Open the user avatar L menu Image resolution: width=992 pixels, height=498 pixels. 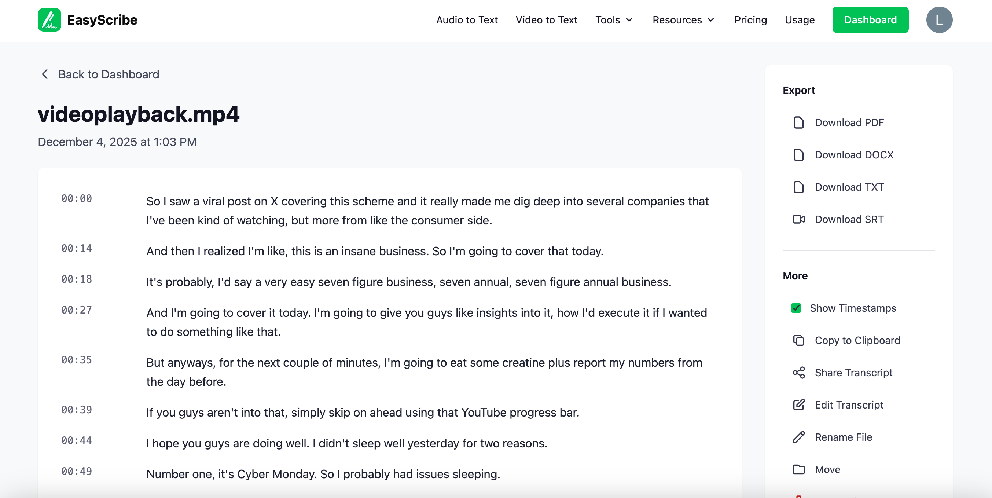coord(939,20)
